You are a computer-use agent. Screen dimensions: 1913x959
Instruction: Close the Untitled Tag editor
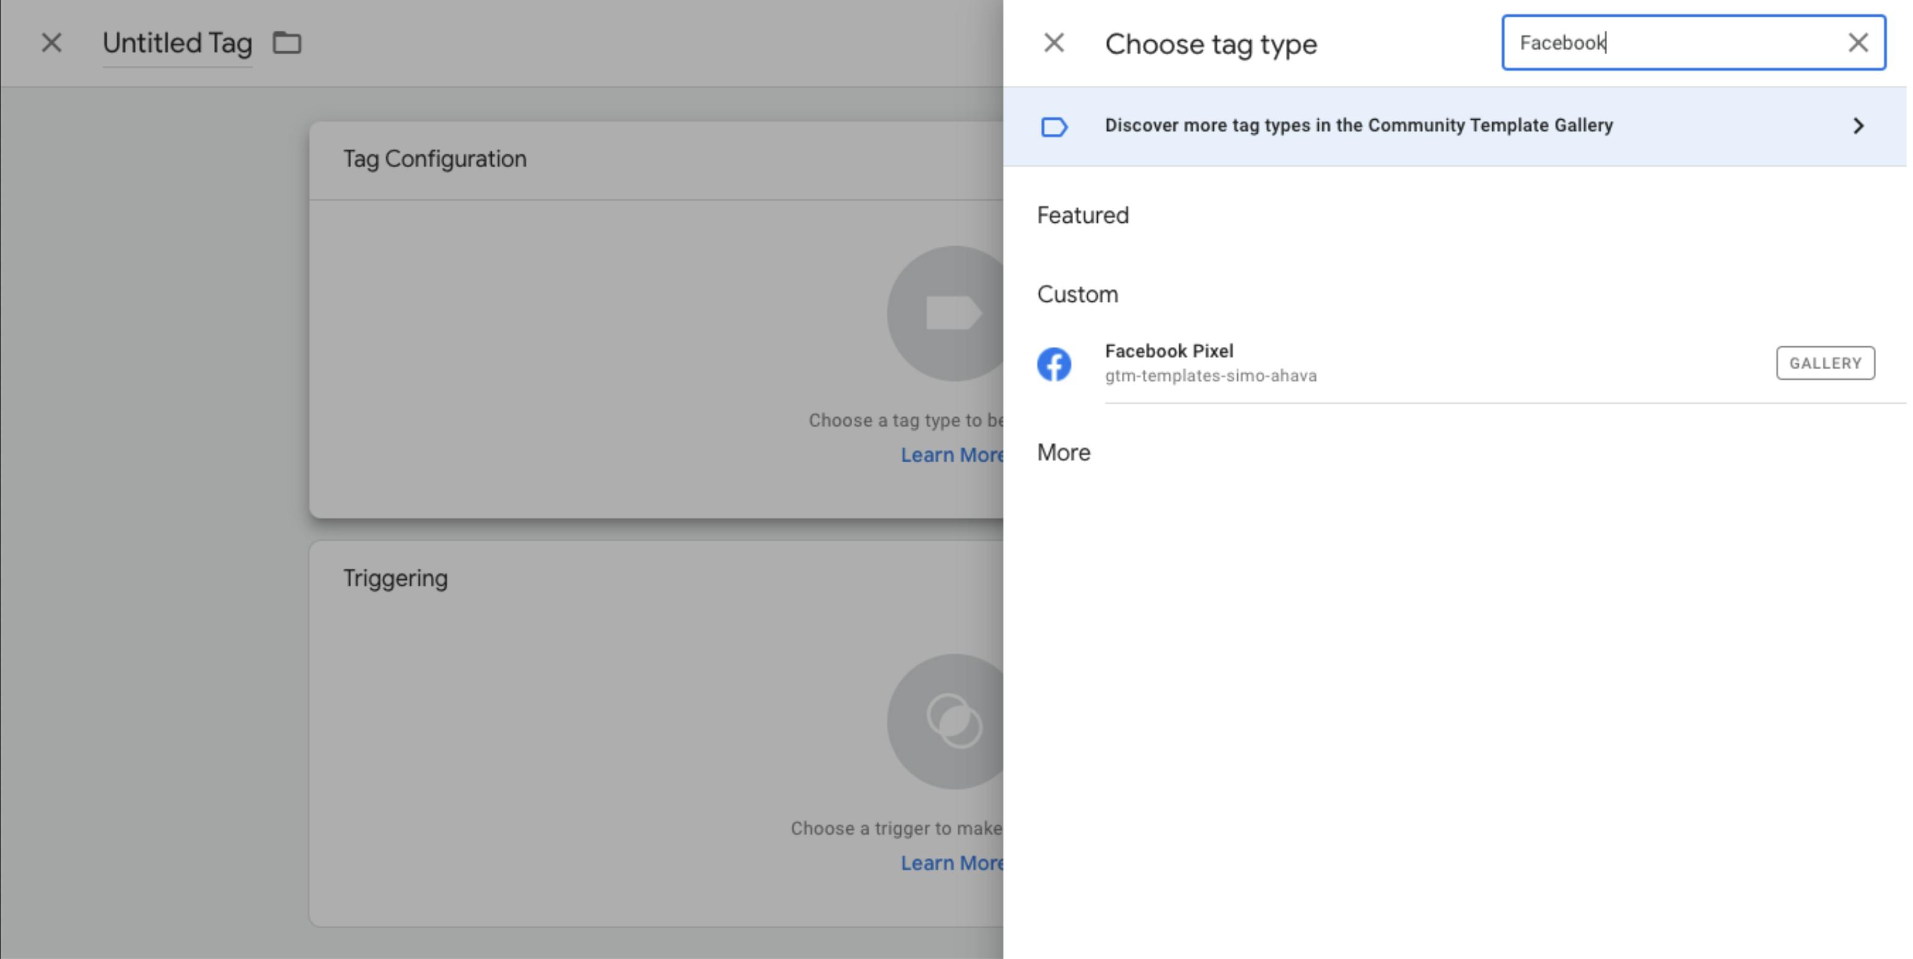coord(51,43)
